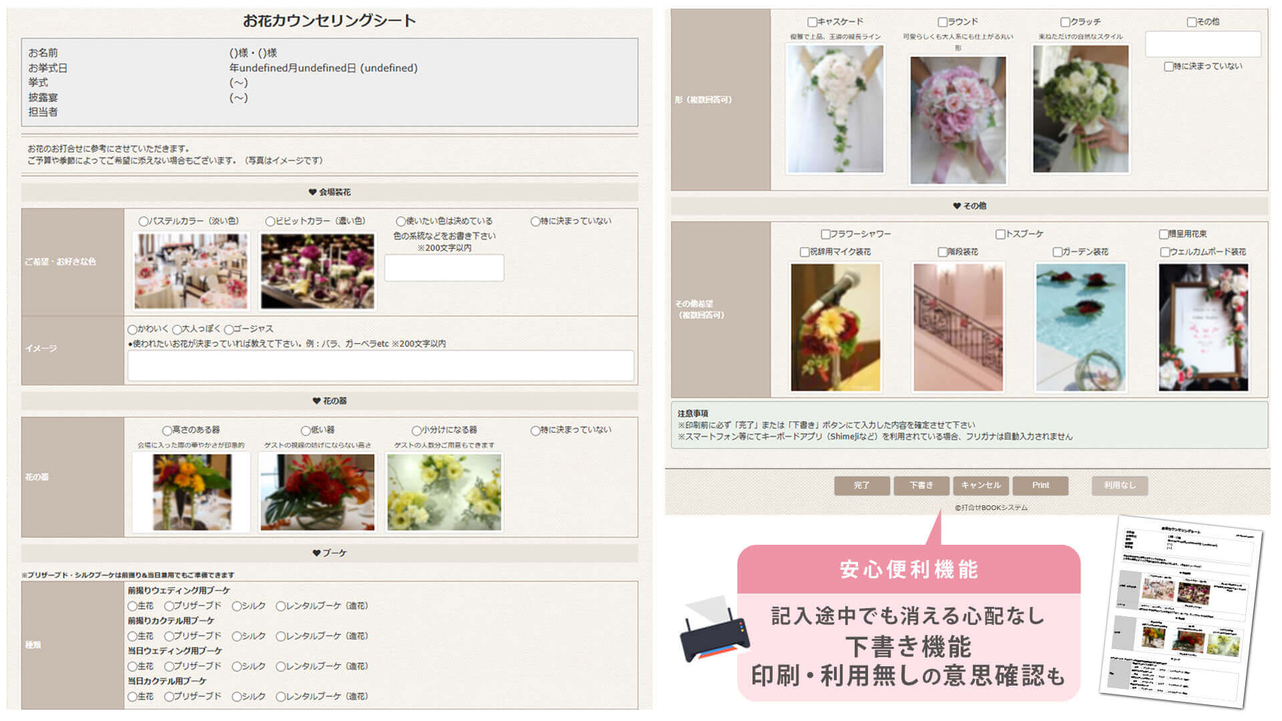1282x721 pixels.
Task: Select 特に決まっていない in the color row
Action: [536, 221]
